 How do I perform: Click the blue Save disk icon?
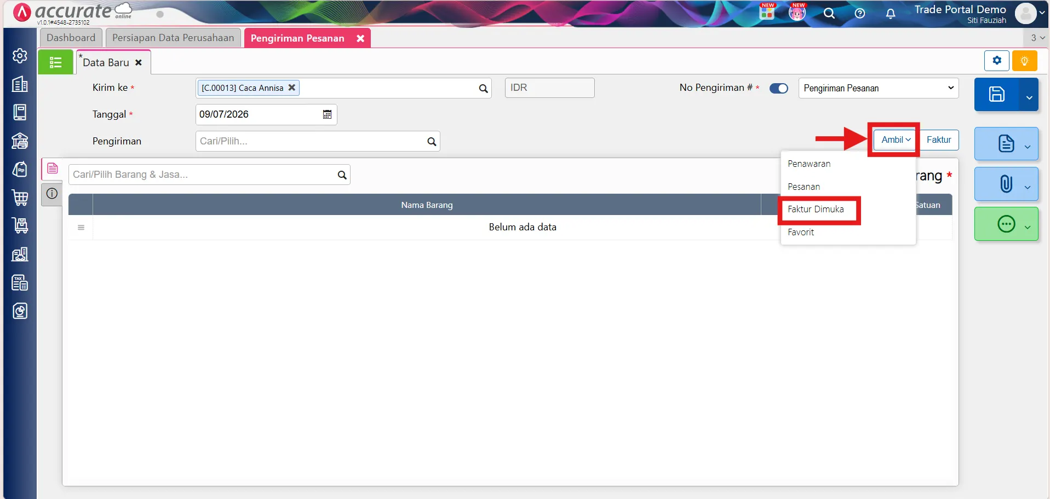click(996, 94)
